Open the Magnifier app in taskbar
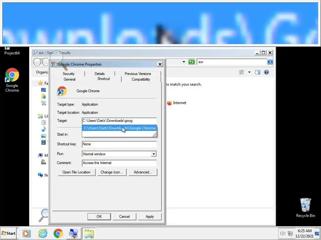Image resolution: width=321 pixels, height=240 pixels. pyautogui.click(x=73, y=233)
